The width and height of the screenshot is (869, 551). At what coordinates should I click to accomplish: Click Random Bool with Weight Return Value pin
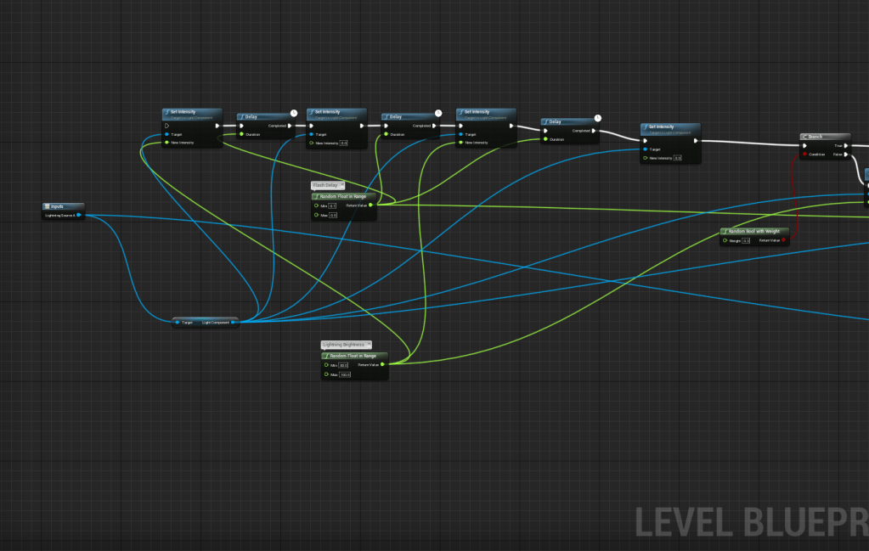click(783, 240)
